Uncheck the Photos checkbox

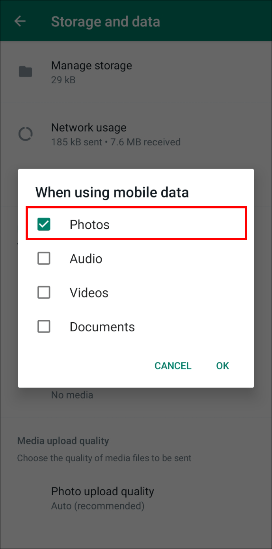click(x=44, y=224)
